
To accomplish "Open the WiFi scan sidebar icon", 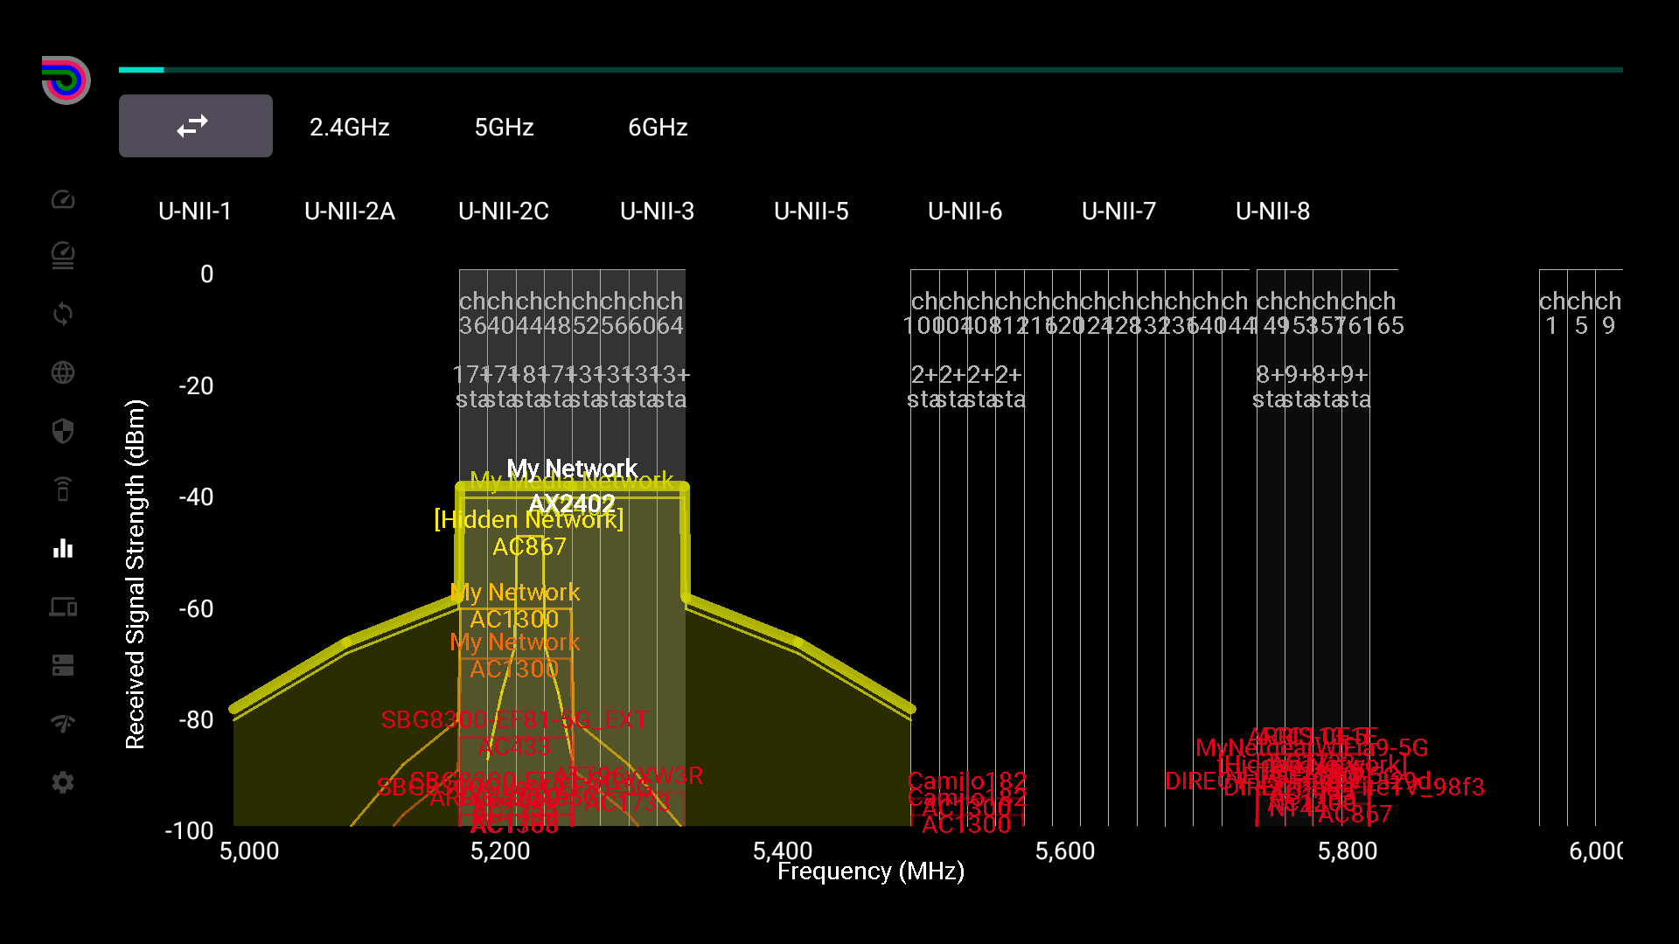I will click(62, 720).
